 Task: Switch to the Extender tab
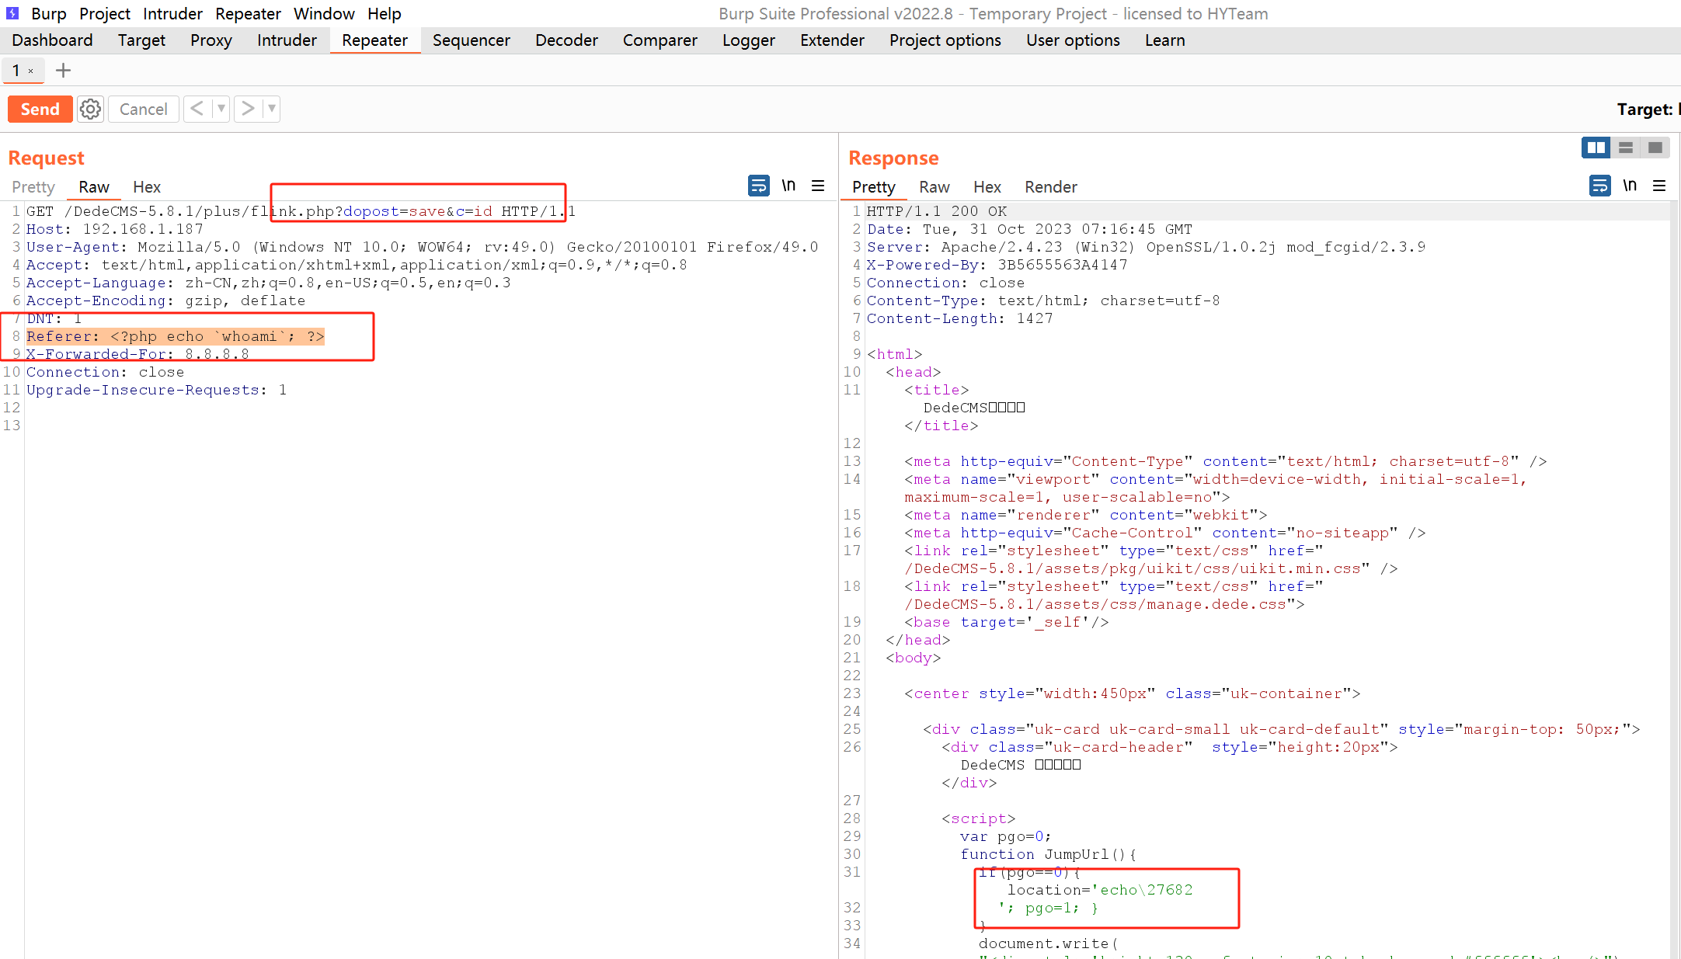tap(832, 40)
